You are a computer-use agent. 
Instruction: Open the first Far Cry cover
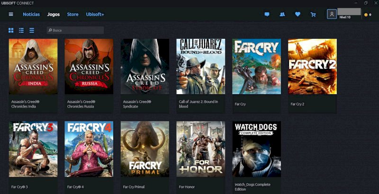(x=256, y=66)
